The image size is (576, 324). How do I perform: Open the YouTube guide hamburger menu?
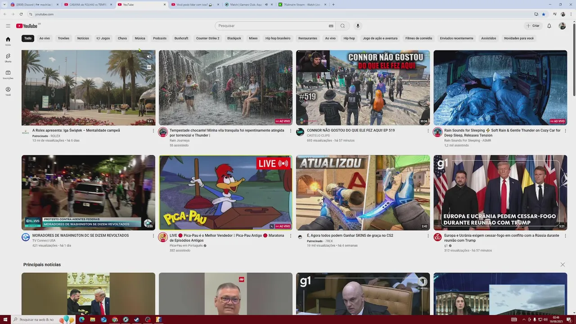(x=8, y=26)
